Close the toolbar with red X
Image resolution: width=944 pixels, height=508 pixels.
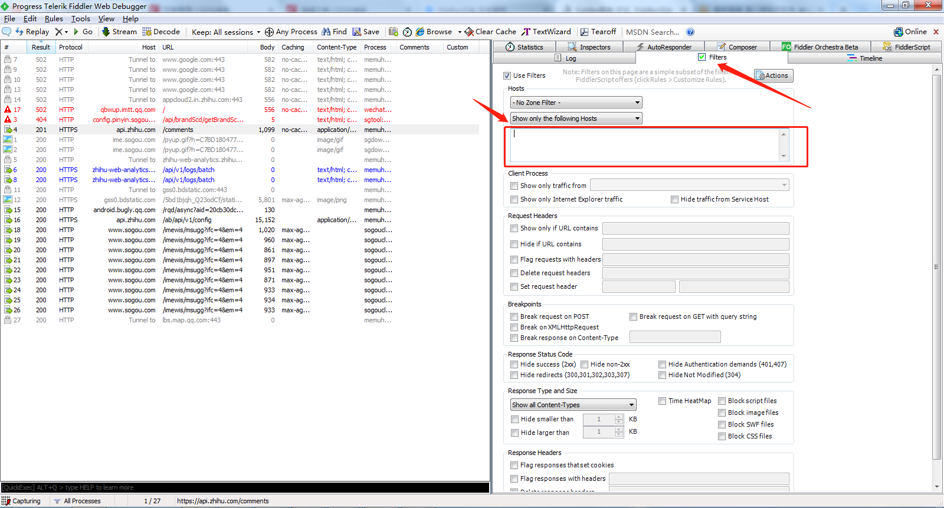point(936,32)
